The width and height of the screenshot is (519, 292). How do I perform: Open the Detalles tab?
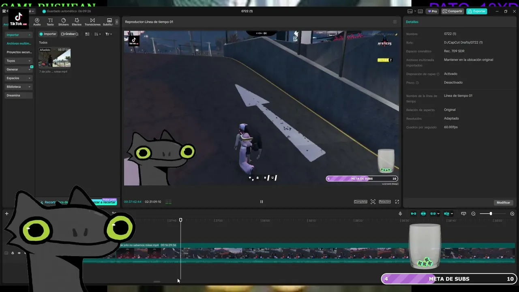[412, 22]
